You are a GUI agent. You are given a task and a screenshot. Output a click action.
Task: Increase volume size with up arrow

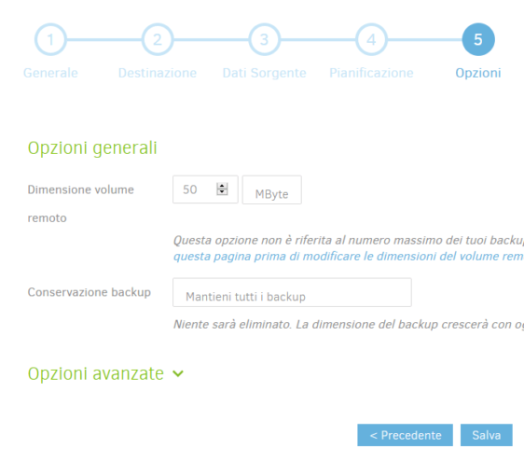222,186
